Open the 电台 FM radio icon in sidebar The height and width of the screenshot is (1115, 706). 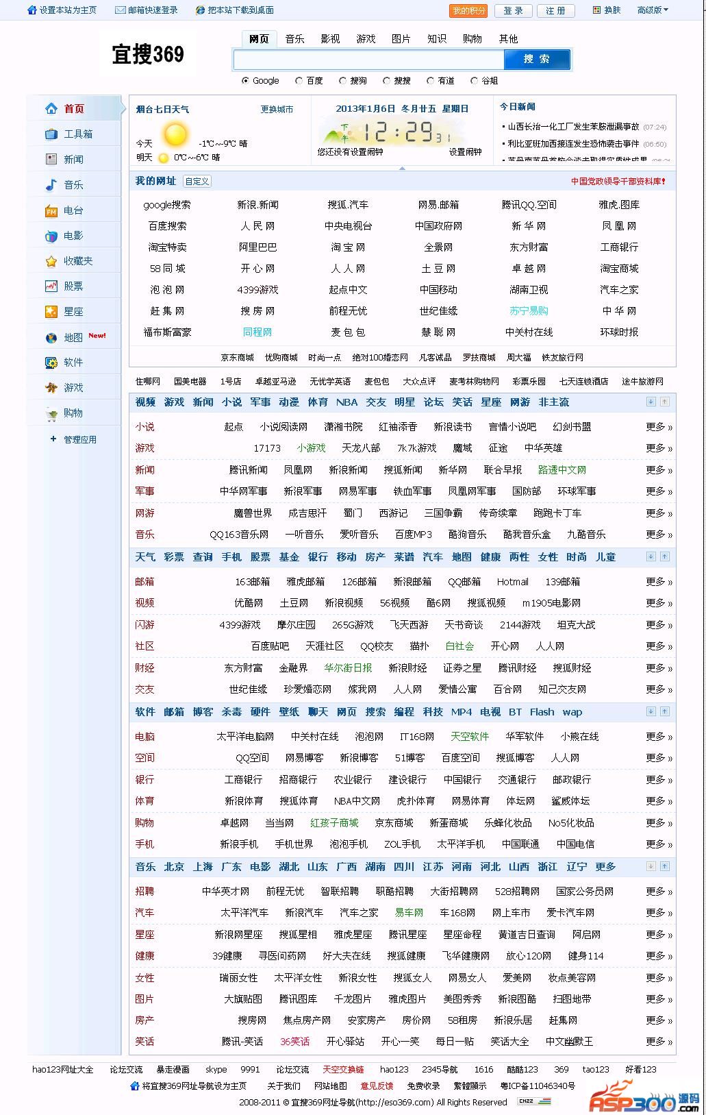[51, 210]
